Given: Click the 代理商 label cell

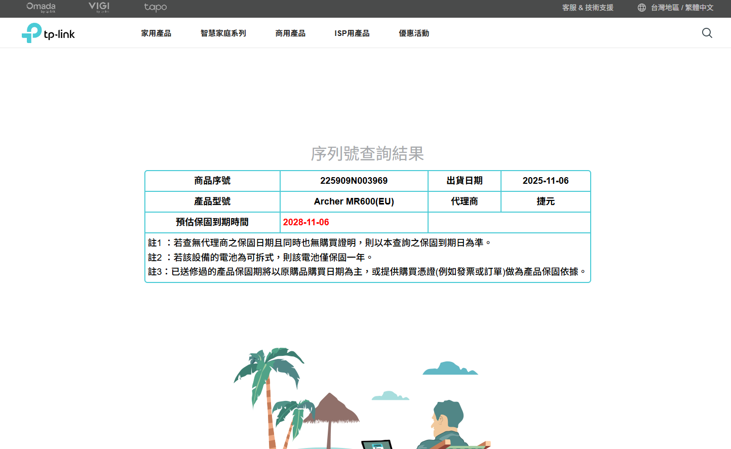Looking at the screenshot, I should click(465, 201).
